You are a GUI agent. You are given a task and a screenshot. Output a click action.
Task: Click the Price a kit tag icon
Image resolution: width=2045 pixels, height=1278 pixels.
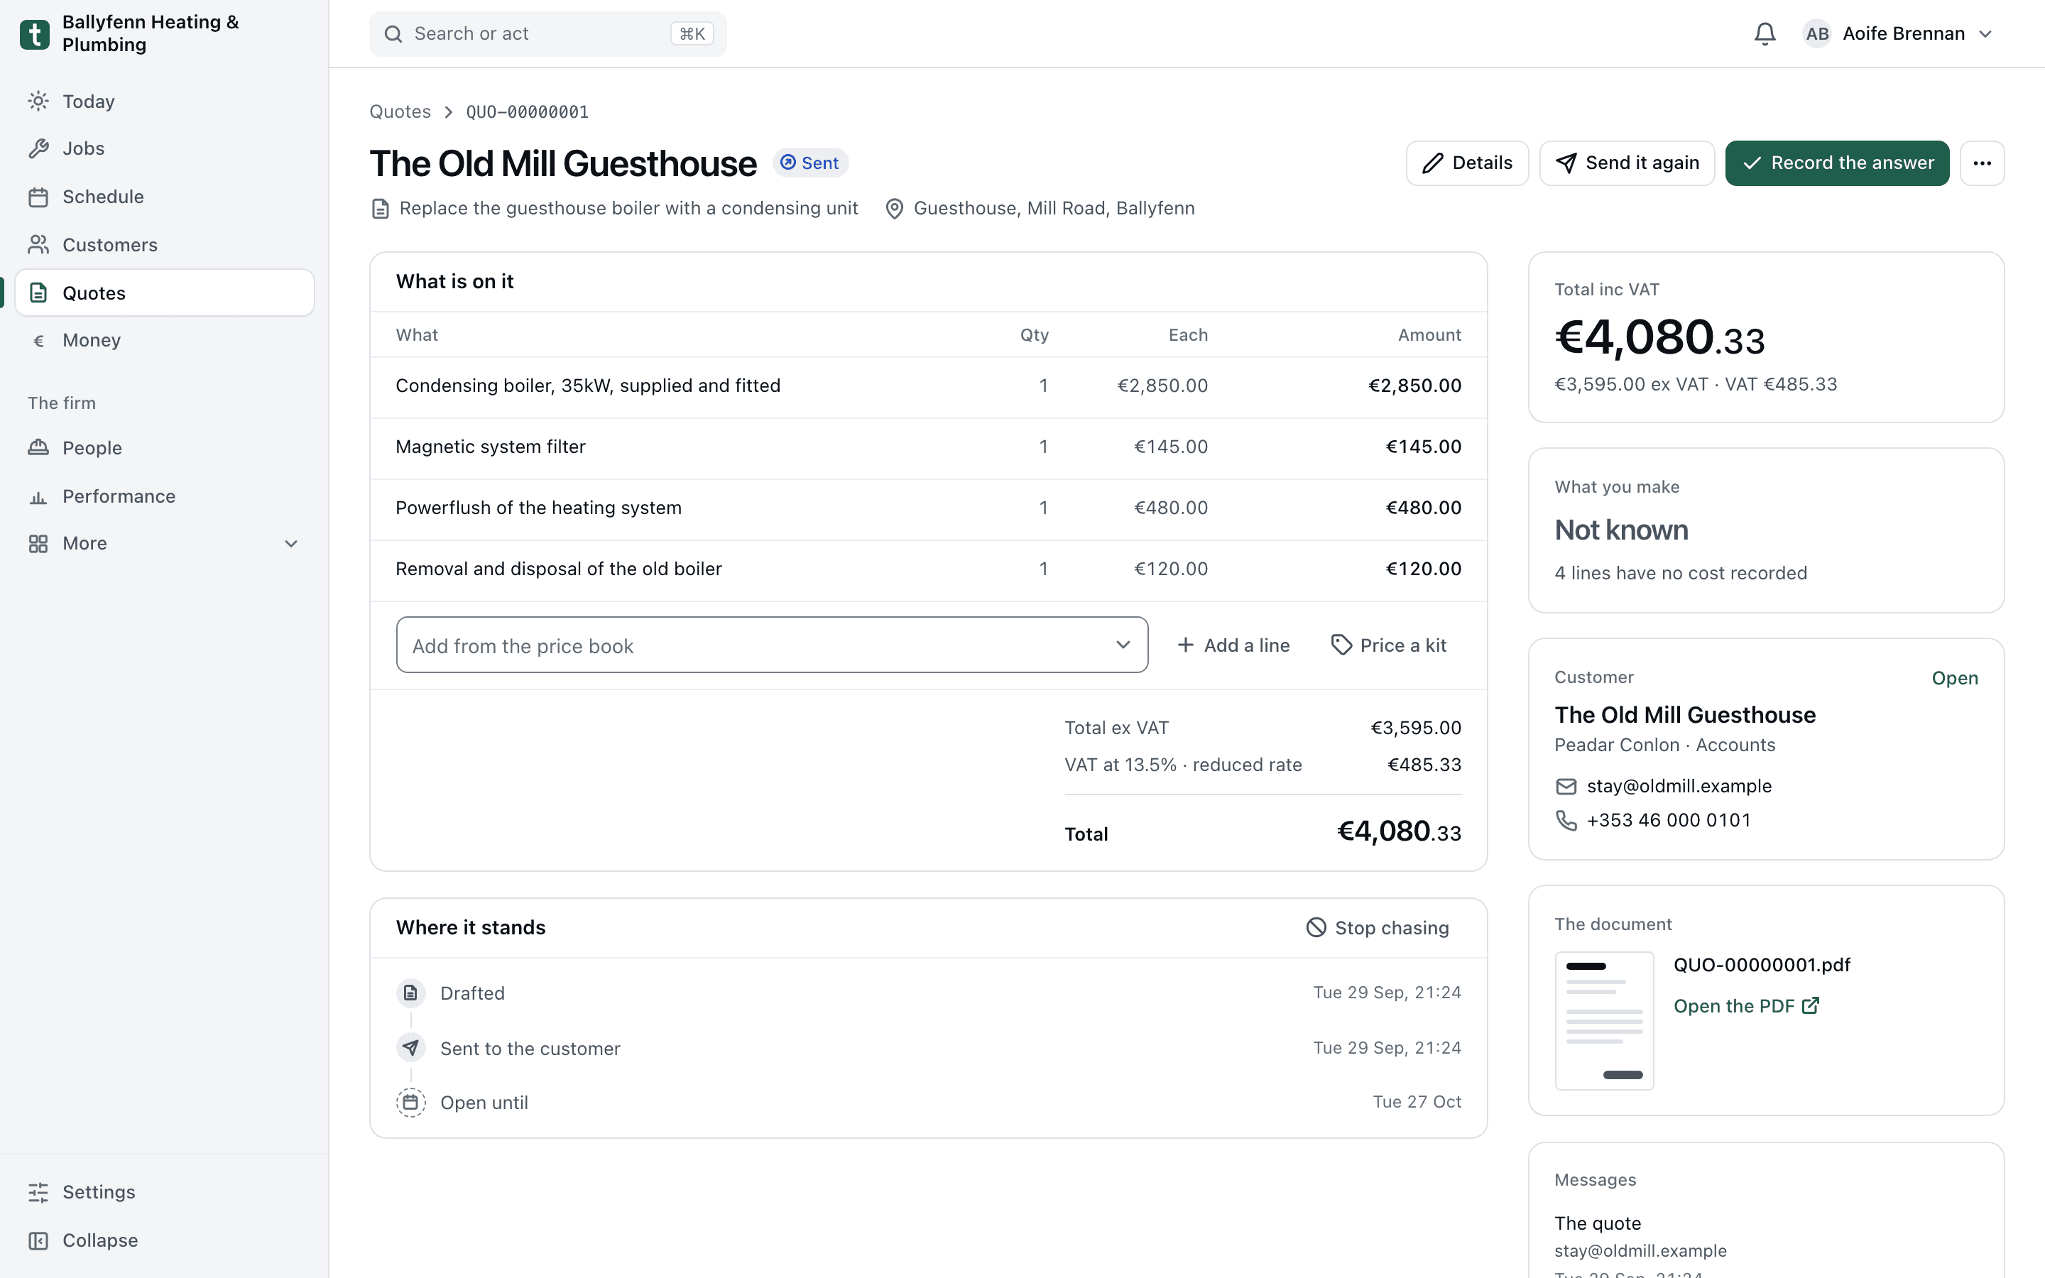pyautogui.click(x=1341, y=645)
